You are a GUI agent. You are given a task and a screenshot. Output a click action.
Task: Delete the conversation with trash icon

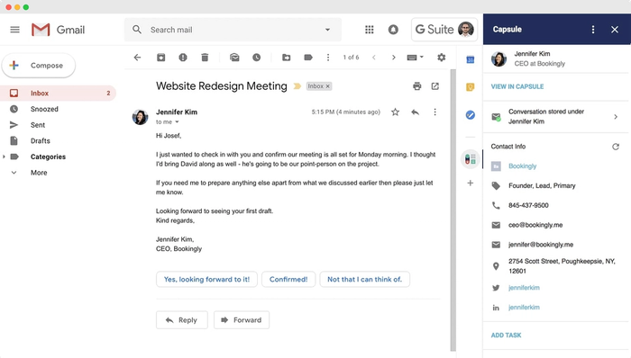click(205, 58)
